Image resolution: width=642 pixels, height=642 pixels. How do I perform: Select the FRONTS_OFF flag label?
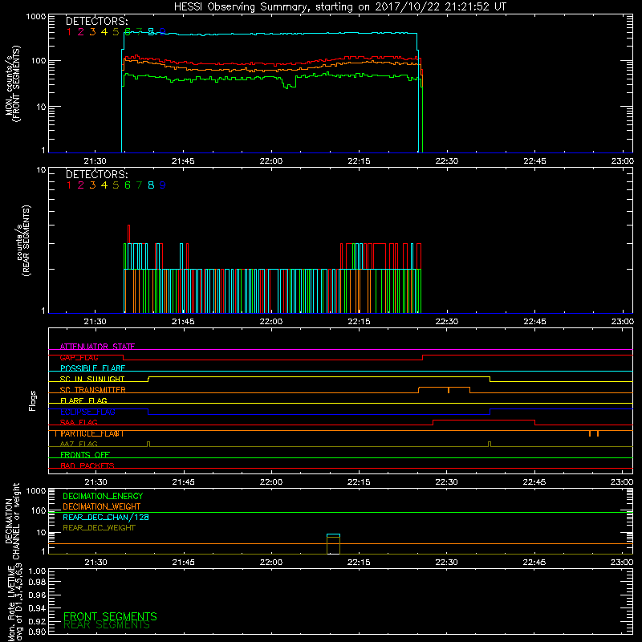click(x=85, y=455)
